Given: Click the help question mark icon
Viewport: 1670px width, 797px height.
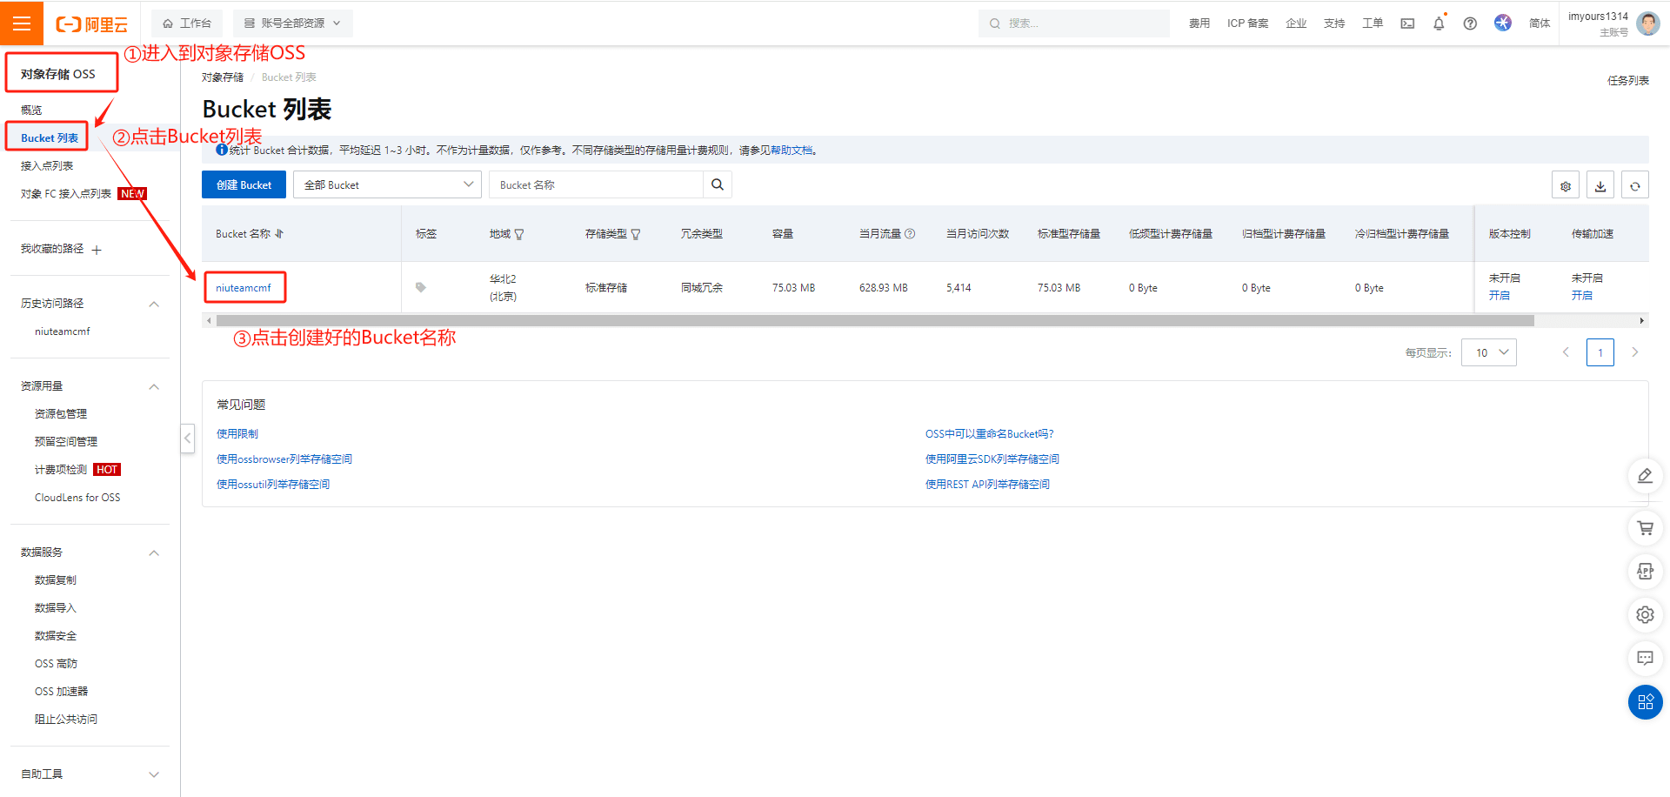Looking at the screenshot, I should (x=1470, y=23).
